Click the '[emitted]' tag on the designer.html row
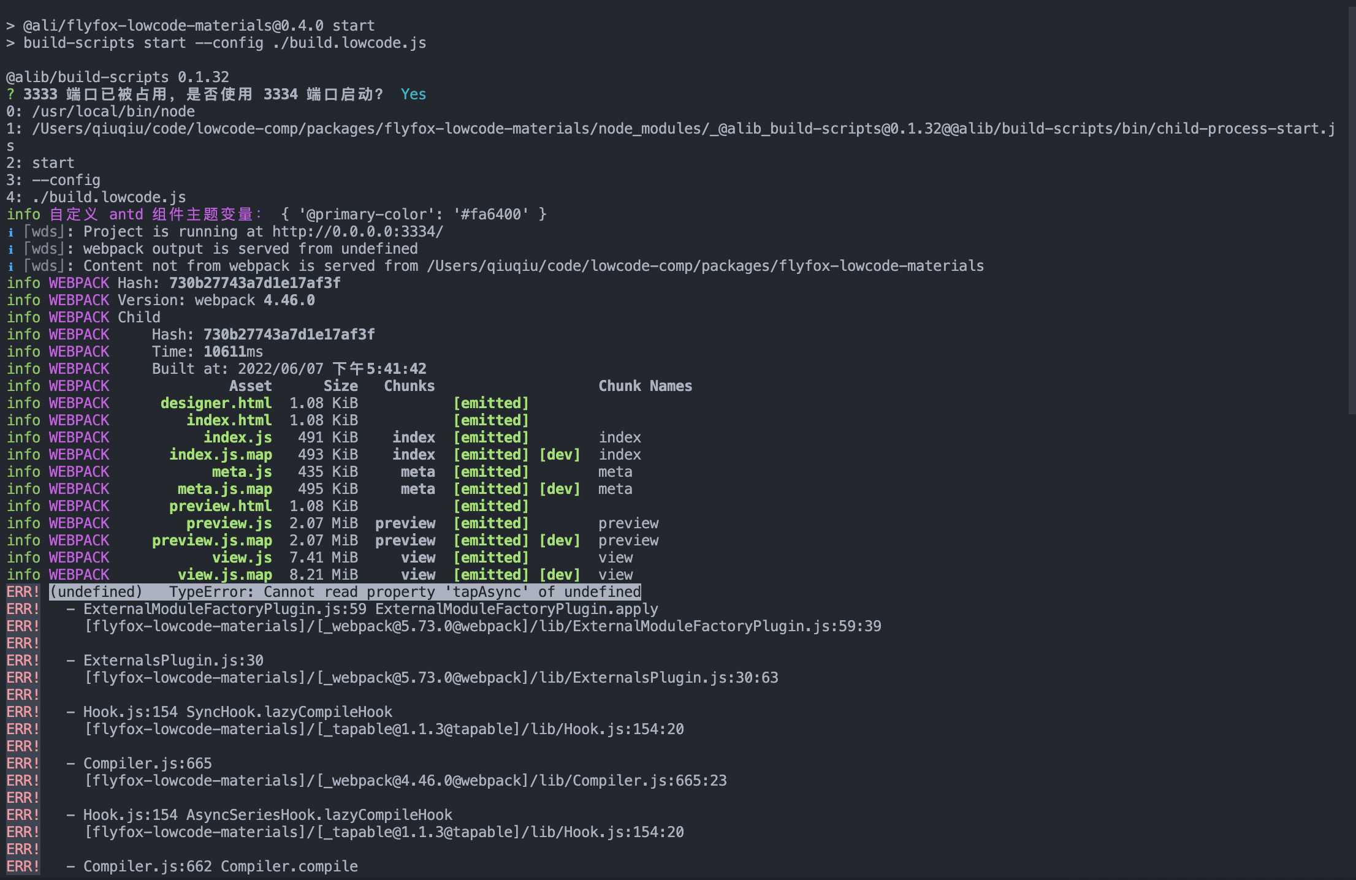Image resolution: width=1356 pixels, height=880 pixels. pos(490,403)
